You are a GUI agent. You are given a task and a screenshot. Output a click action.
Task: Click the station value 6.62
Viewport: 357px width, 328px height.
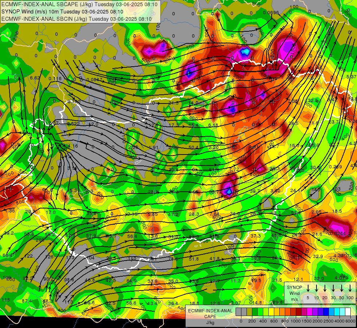35,78
